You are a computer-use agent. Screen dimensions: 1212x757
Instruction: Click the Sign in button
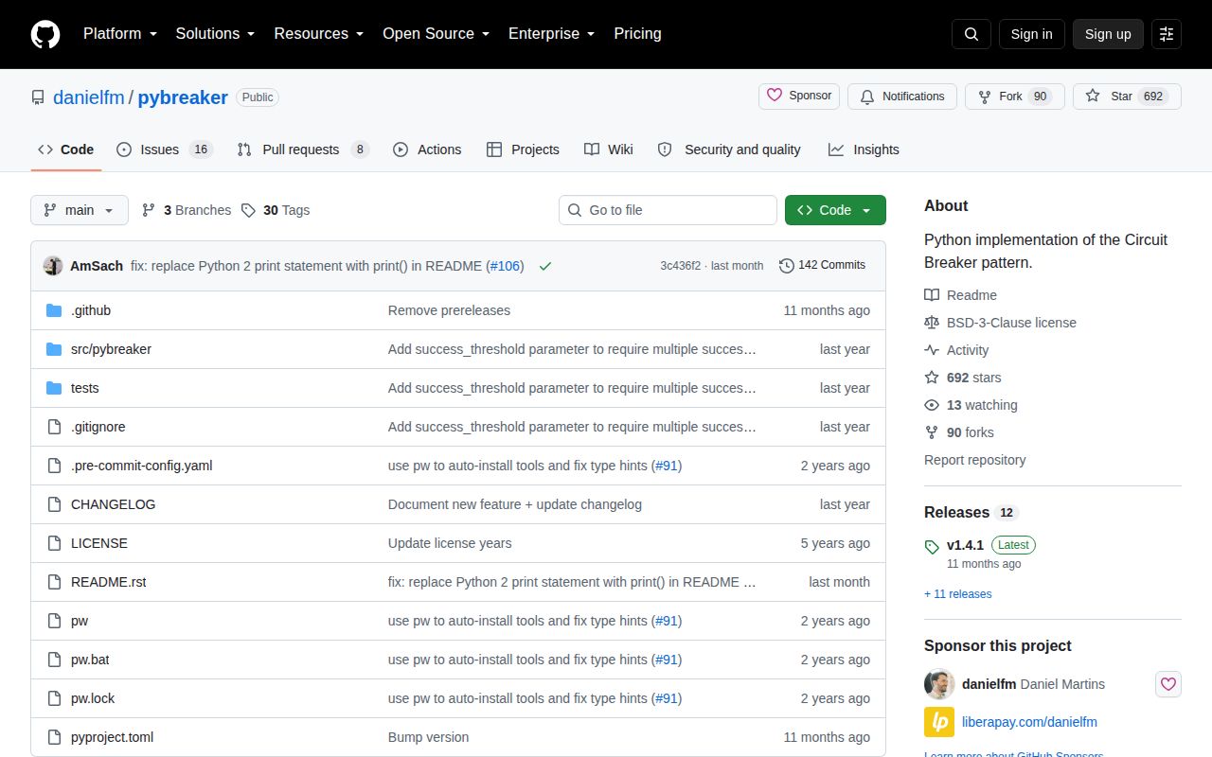click(x=1031, y=34)
